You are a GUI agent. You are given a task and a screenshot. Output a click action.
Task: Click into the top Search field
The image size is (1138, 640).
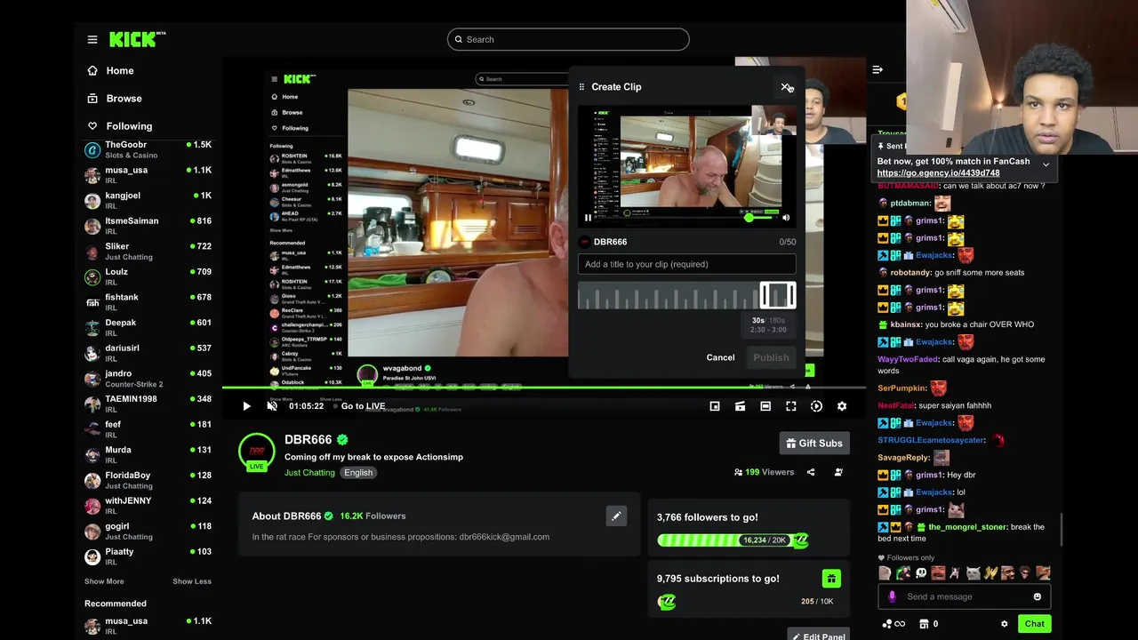[568, 39]
